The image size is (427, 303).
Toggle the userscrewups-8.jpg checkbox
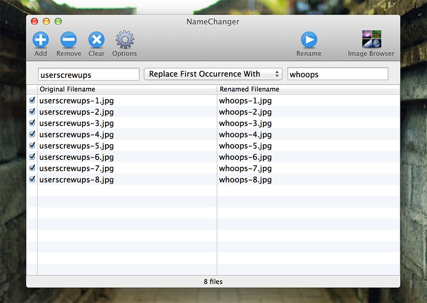coord(32,180)
